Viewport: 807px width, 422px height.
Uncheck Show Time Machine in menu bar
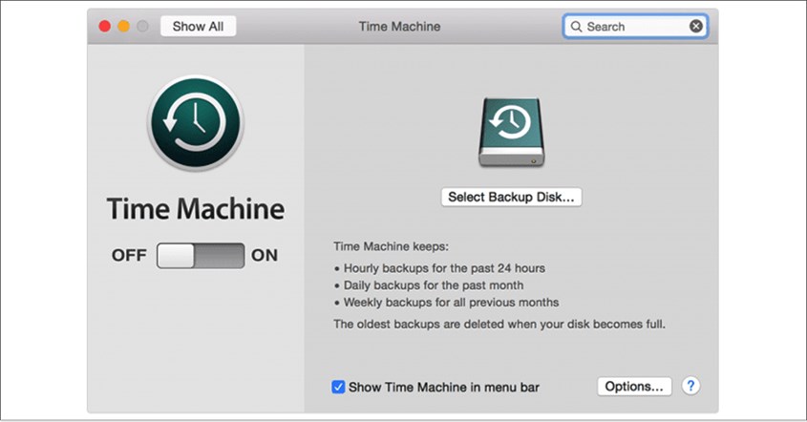pos(338,387)
